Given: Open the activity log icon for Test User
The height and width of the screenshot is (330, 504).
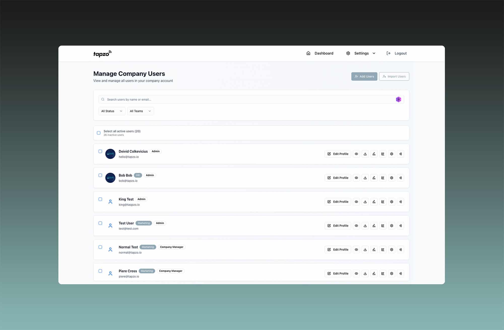Looking at the screenshot, I should pyautogui.click(x=383, y=226).
